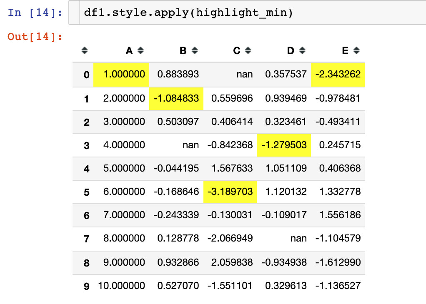Select cell 1.051109
Viewport: 426px width, 304px height.
coord(283,169)
